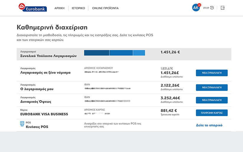Screen dimensions: 243x152
Task: Click the POS terminal icon
Action: [22, 124]
